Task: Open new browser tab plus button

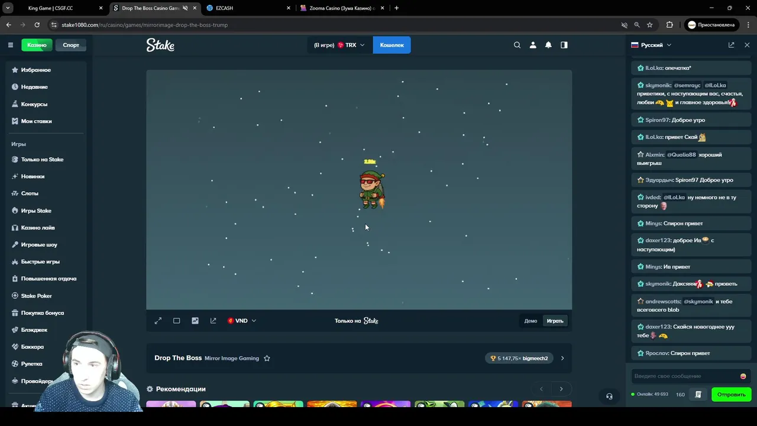Action: [x=396, y=8]
